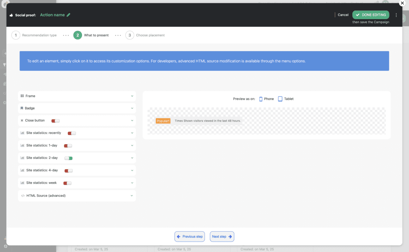Expand the Frame section chevron
This screenshot has width=409, height=252.
tap(132, 96)
